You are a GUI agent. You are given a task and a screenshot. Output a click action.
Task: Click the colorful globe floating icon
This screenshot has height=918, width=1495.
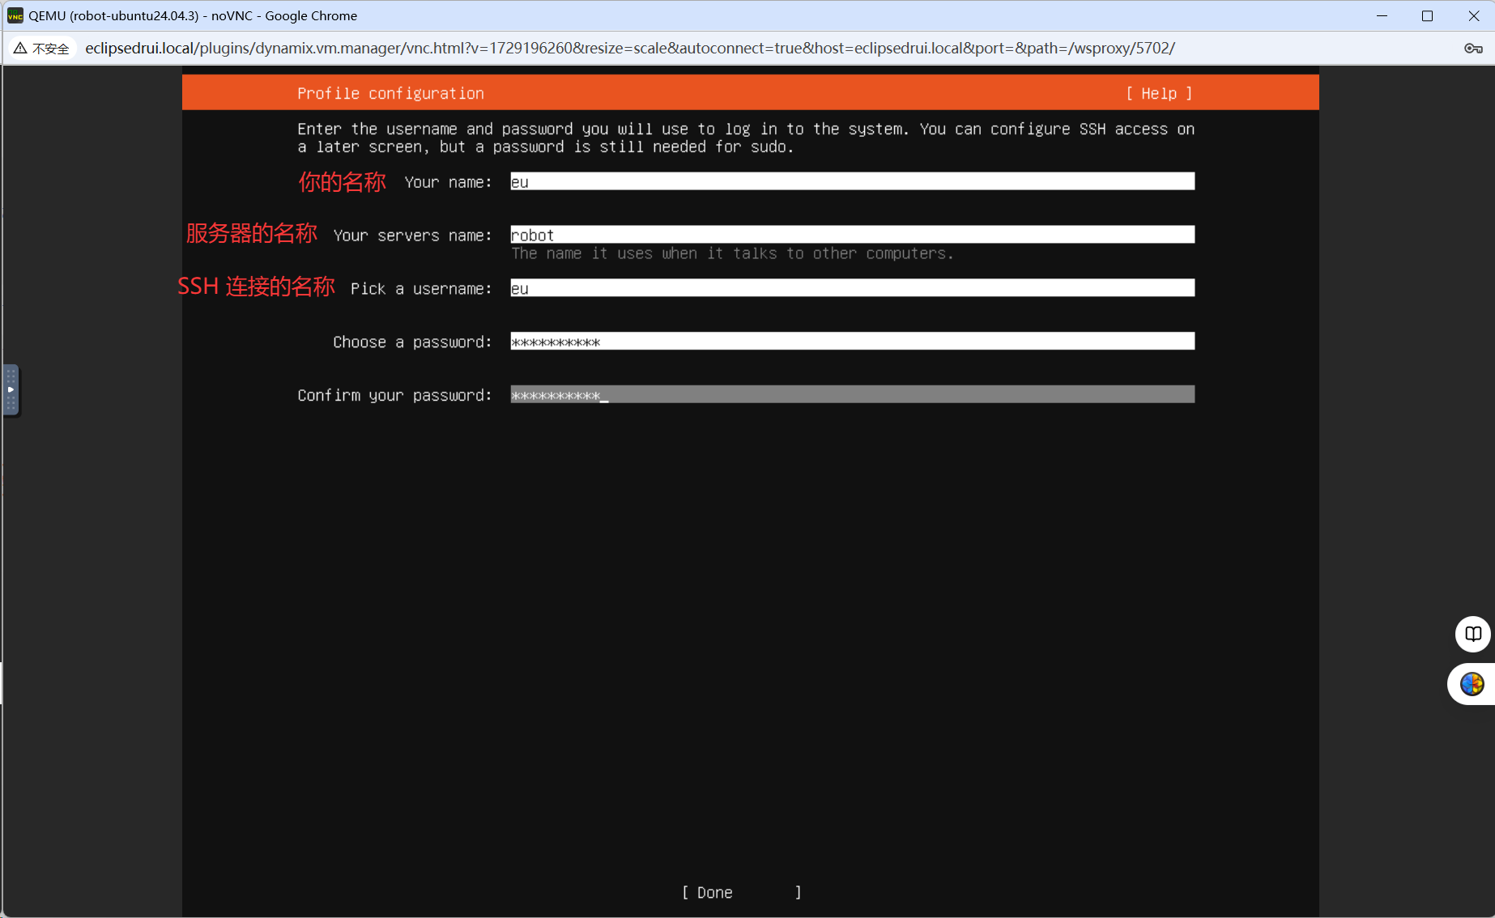(x=1472, y=684)
